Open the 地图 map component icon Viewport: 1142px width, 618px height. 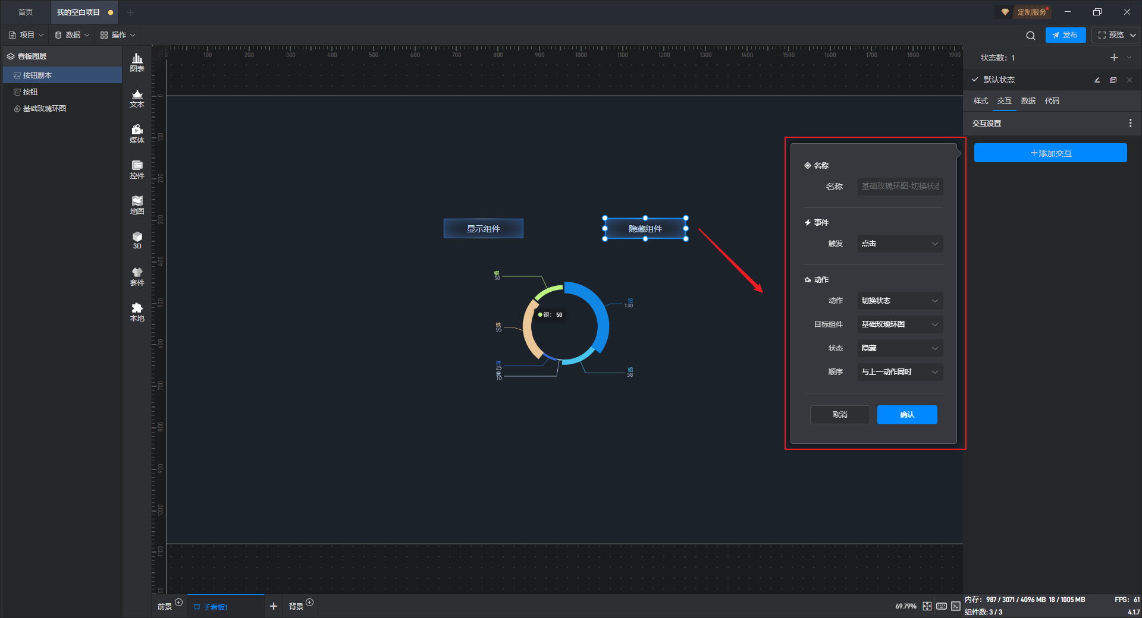(137, 205)
